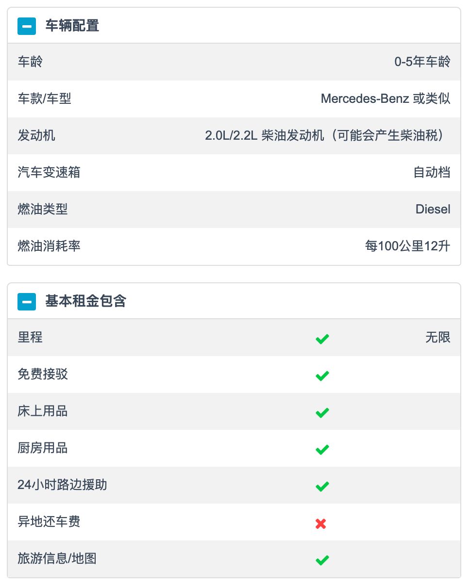Click the 基本租金包含 section heading
Screen dimensions: 470x587
85,301
